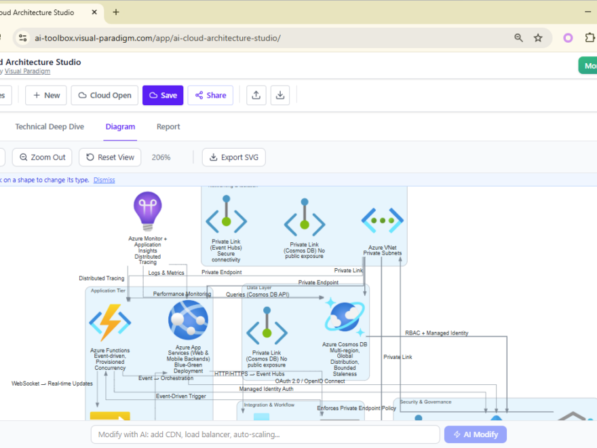597x448 pixels.
Task: Select the Azure App Services node
Action: coord(188,320)
